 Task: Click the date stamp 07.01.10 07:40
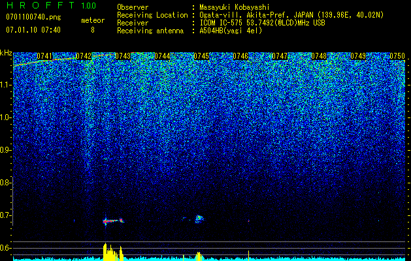point(33,30)
